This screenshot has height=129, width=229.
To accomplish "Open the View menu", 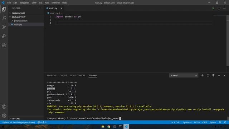I will pyautogui.click(x=34, y=3).
